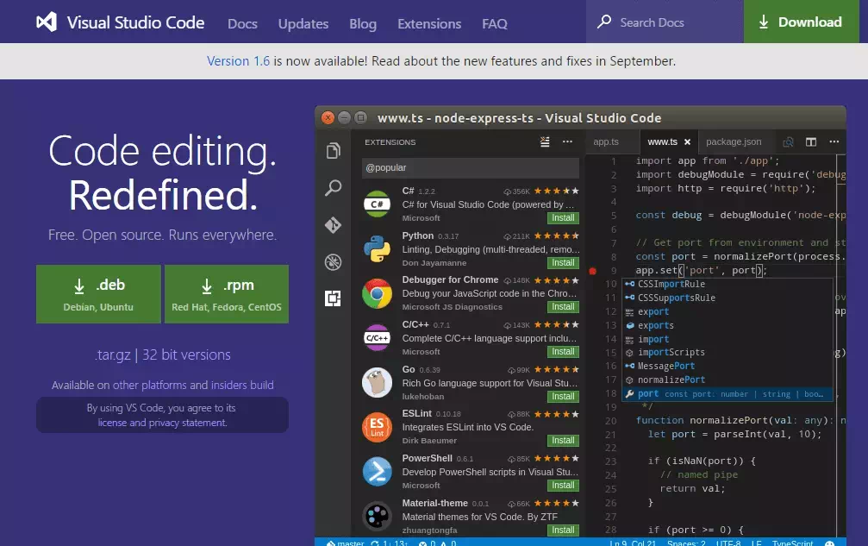Click the Python extension icon
This screenshot has width=868, height=546.
tap(377, 248)
